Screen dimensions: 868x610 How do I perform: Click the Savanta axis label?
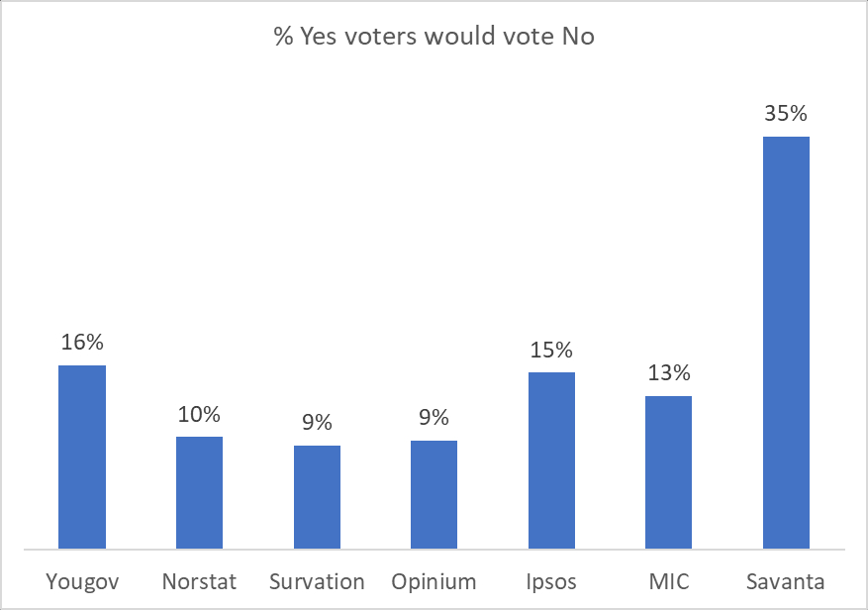(x=786, y=581)
